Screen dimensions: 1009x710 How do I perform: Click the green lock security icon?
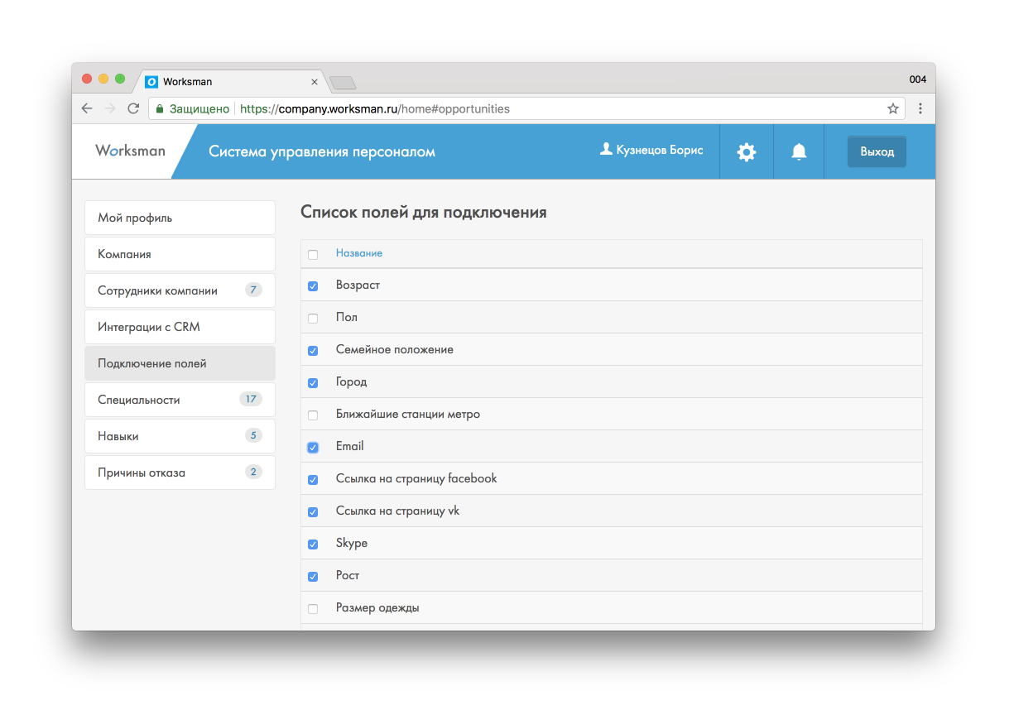(x=160, y=108)
